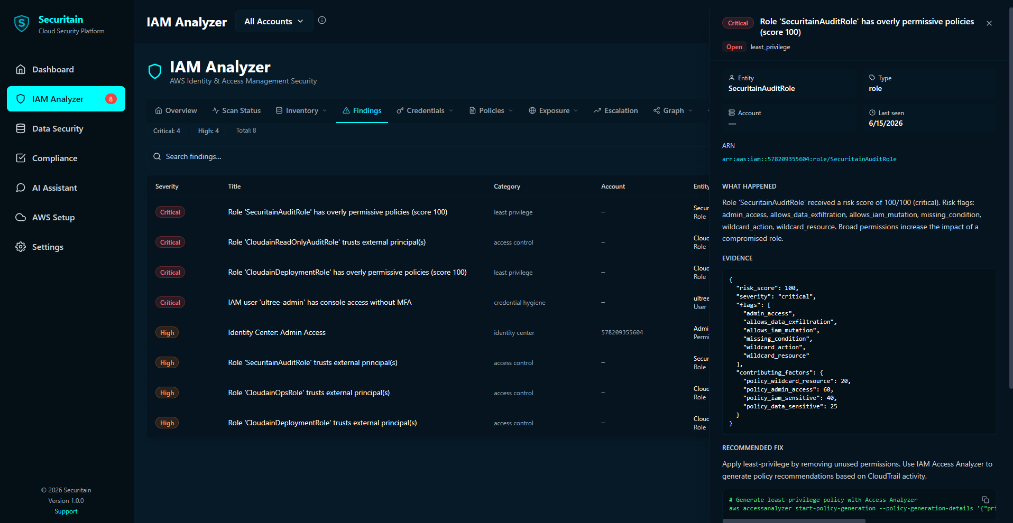Switch to the Scan Status tab
The image size is (1013, 523).
pos(236,110)
